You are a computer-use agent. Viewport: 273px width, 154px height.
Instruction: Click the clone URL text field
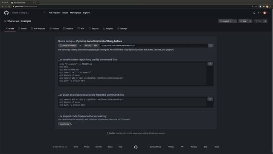pos(154,46)
